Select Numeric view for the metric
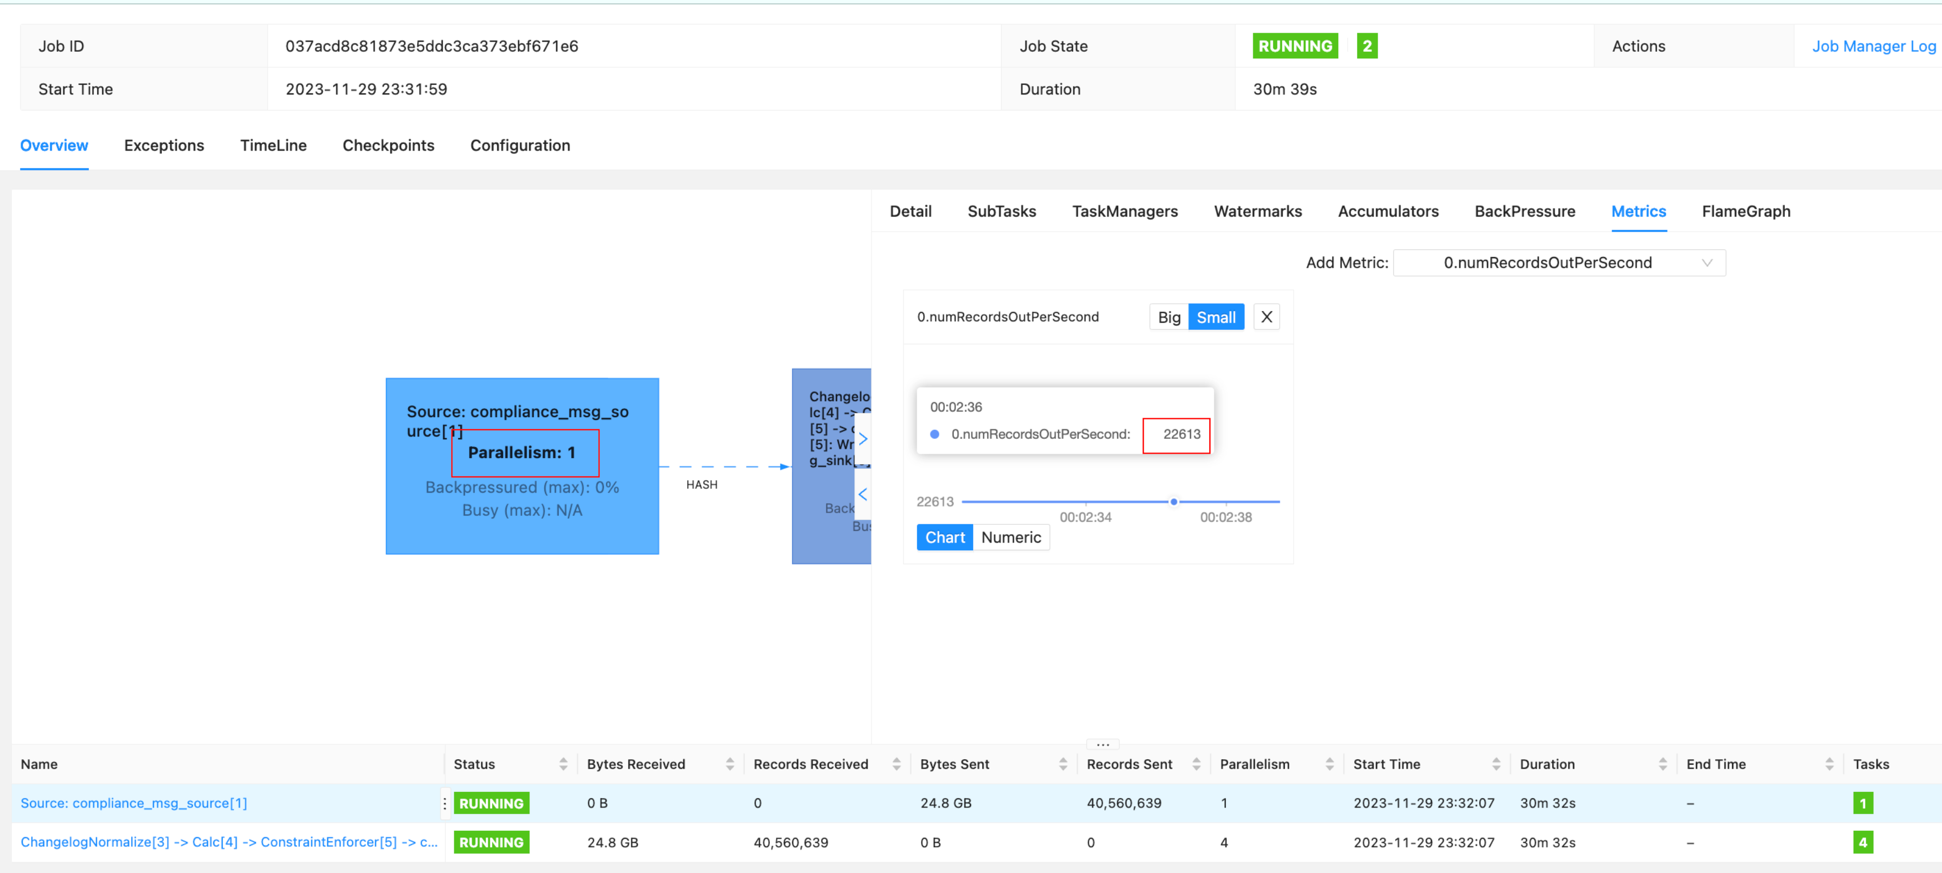1942x873 pixels. tap(1010, 538)
